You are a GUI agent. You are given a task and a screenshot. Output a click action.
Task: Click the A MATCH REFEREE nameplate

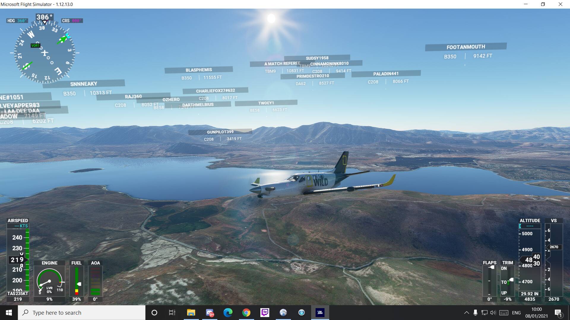coord(282,63)
